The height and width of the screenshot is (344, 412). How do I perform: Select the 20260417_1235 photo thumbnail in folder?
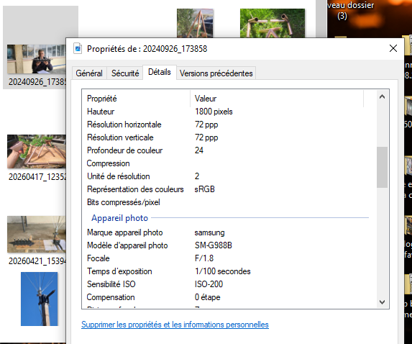(x=37, y=151)
